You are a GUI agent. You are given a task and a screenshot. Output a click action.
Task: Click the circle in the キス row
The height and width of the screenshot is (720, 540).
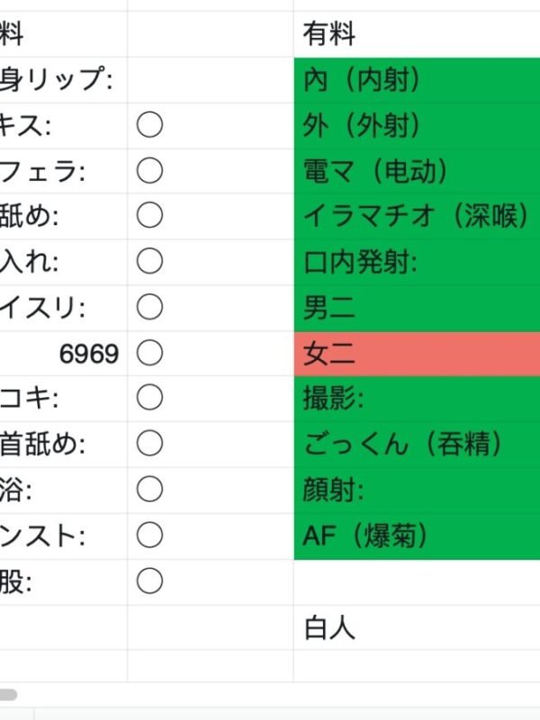pyautogui.click(x=149, y=126)
